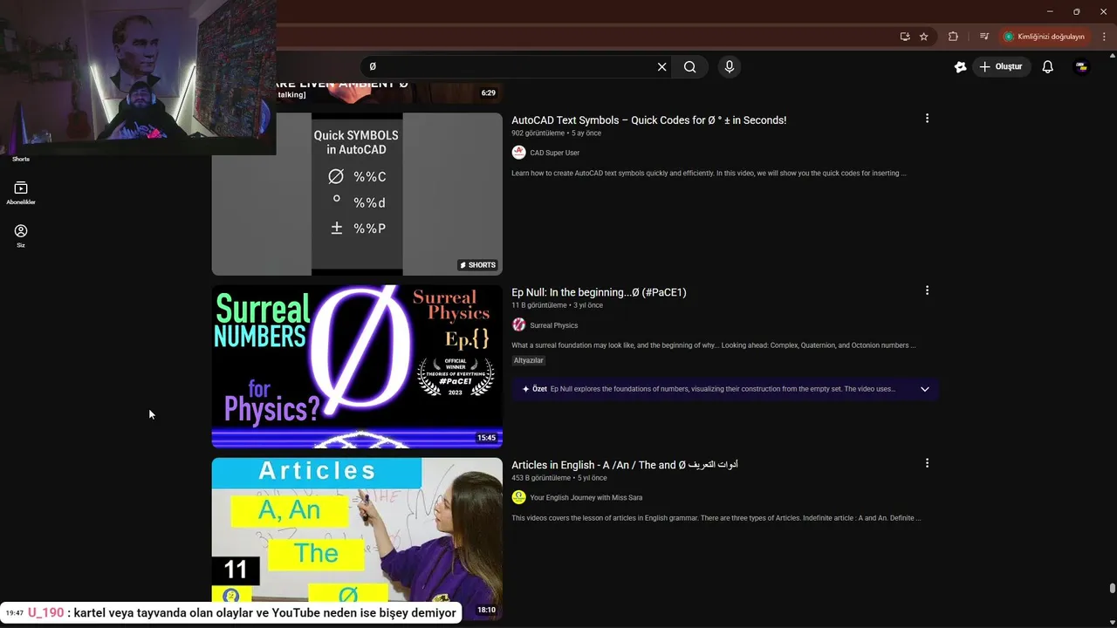The image size is (1117, 628).
Task: Play the partially visible 6:29 video thumbnail
Action: click(x=389, y=93)
